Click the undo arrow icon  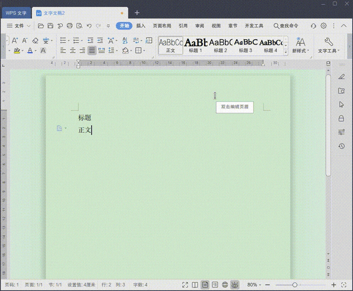point(89,26)
